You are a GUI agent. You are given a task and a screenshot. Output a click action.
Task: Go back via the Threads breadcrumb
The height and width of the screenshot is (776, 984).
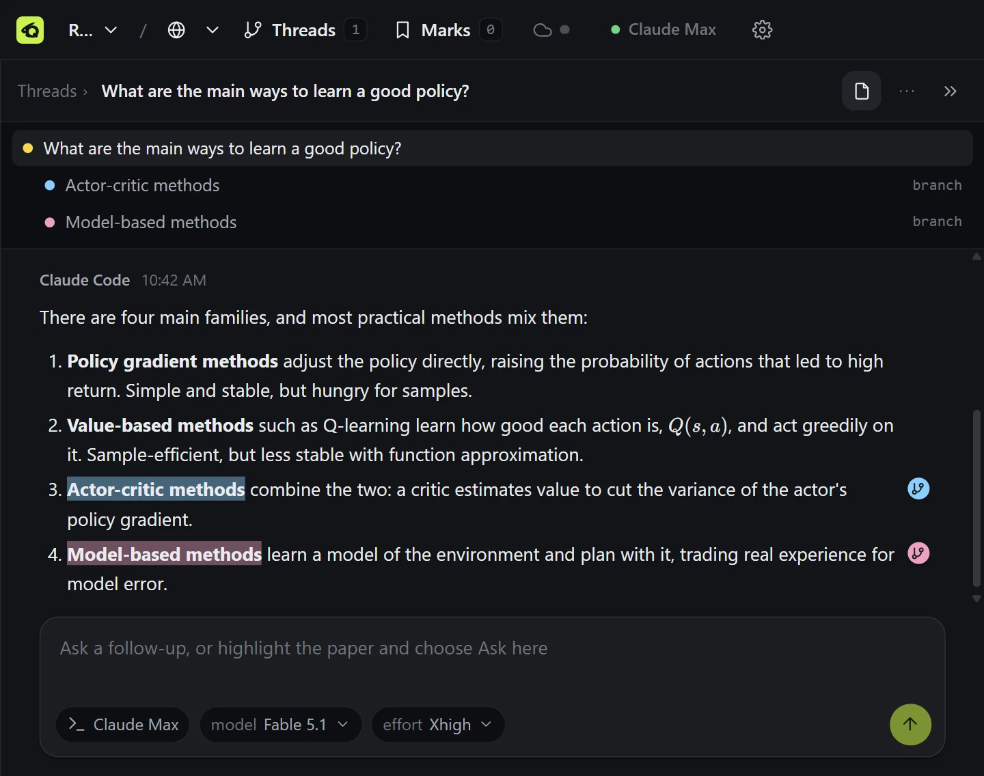(47, 91)
